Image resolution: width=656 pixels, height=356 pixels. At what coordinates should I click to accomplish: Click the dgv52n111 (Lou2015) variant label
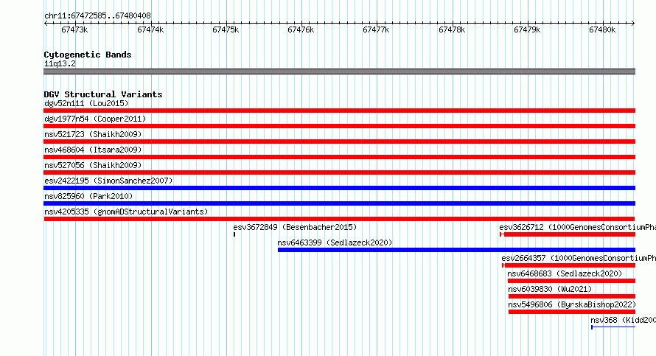(86, 103)
